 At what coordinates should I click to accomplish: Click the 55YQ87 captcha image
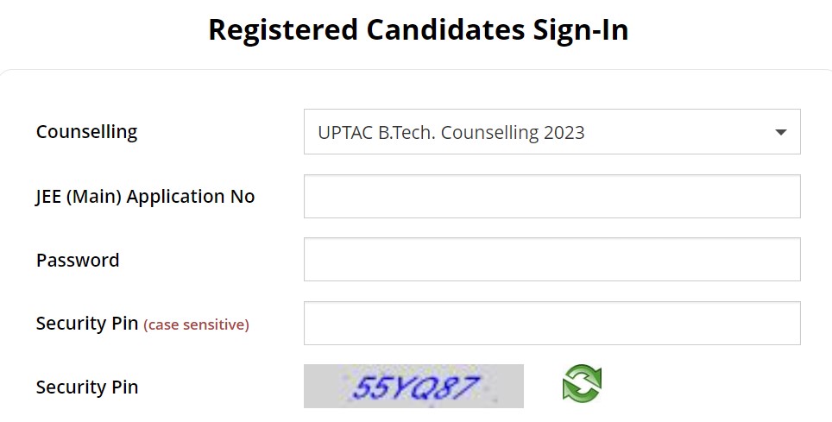pyautogui.click(x=413, y=386)
